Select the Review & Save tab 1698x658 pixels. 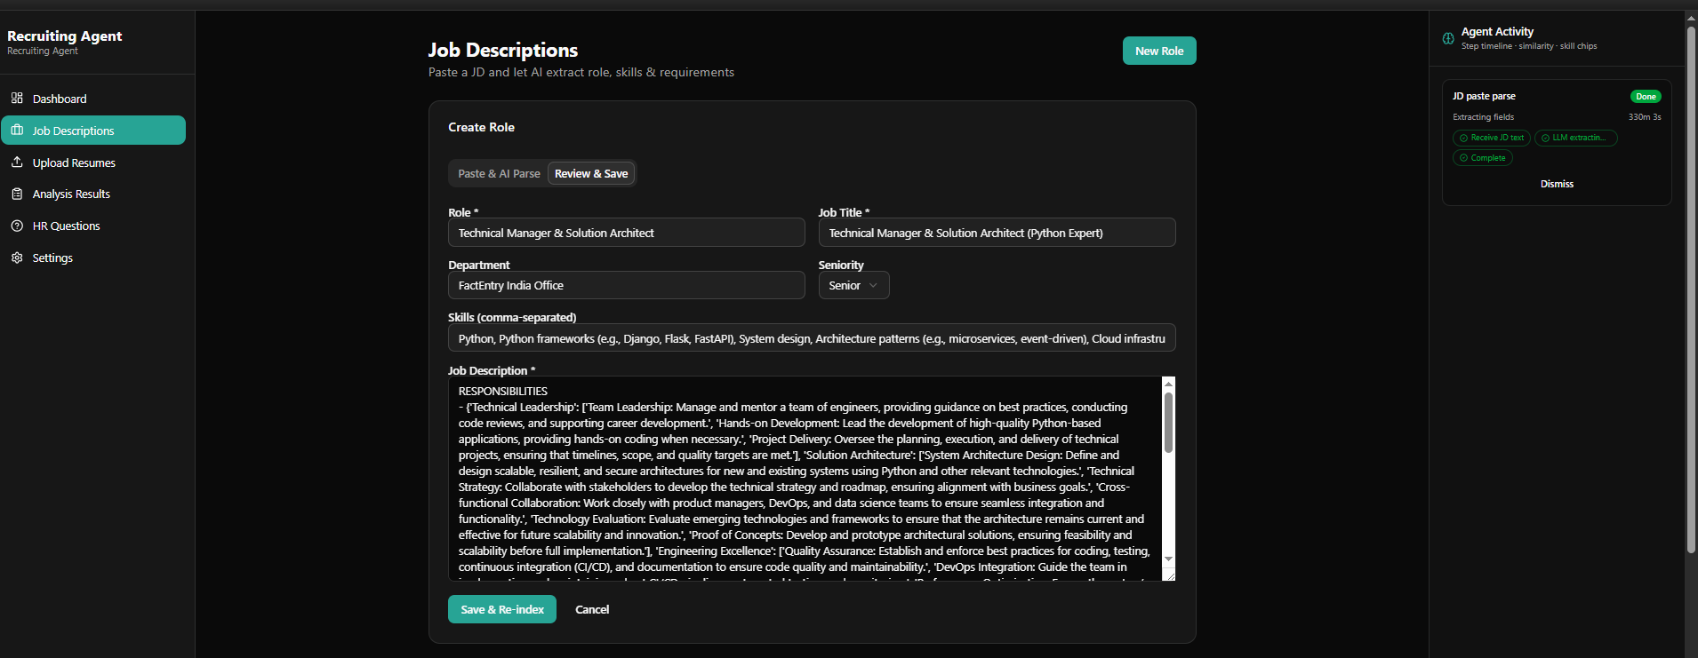pos(591,173)
